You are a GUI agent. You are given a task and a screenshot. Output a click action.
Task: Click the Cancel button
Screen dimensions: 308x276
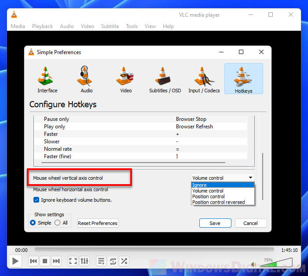[251, 223]
